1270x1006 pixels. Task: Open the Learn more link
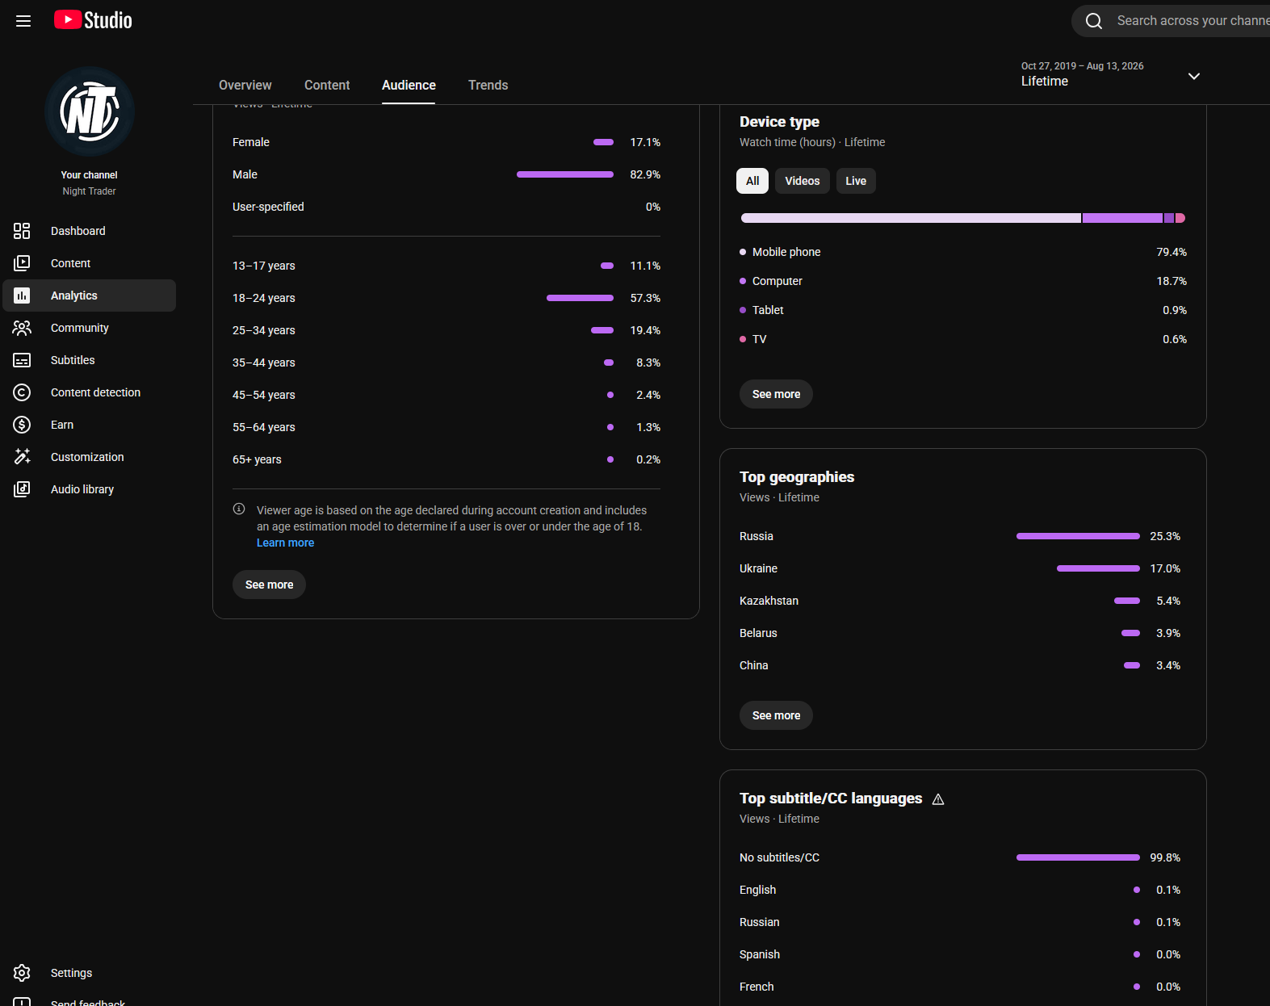[x=285, y=543]
